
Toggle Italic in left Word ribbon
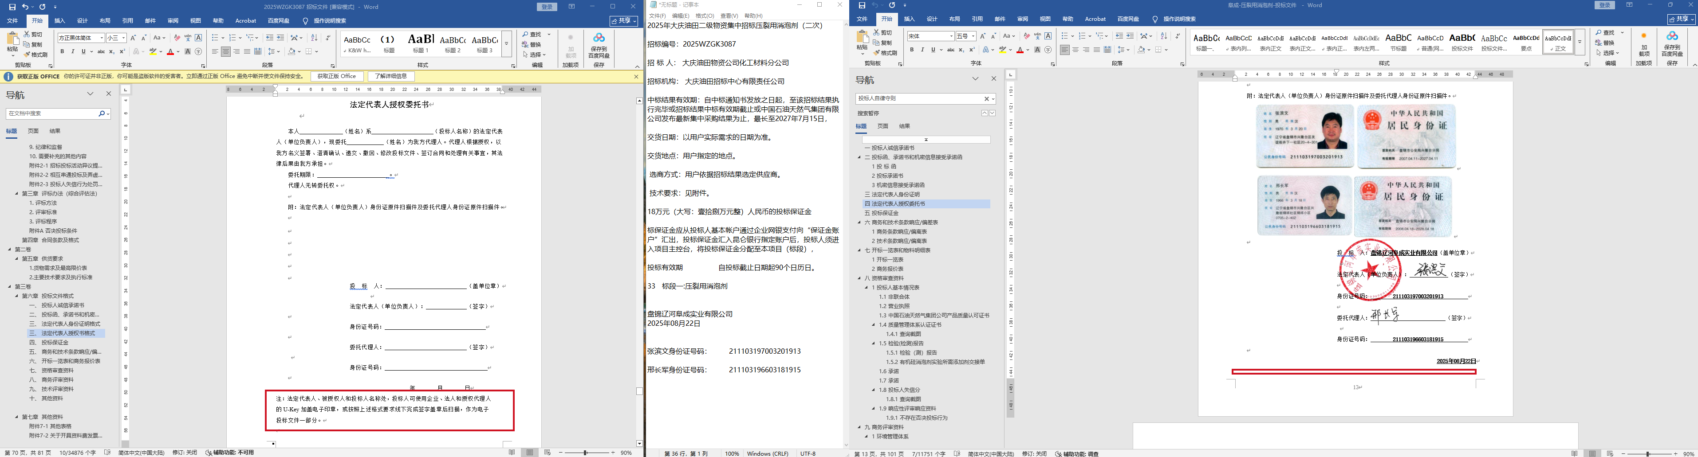coord(73,51)
